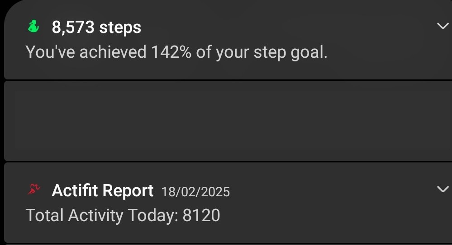Tap the red Actifit runner icon
The width and height of the screenshot is (452, 245).
pyautogui.click(x=33, y=190)
